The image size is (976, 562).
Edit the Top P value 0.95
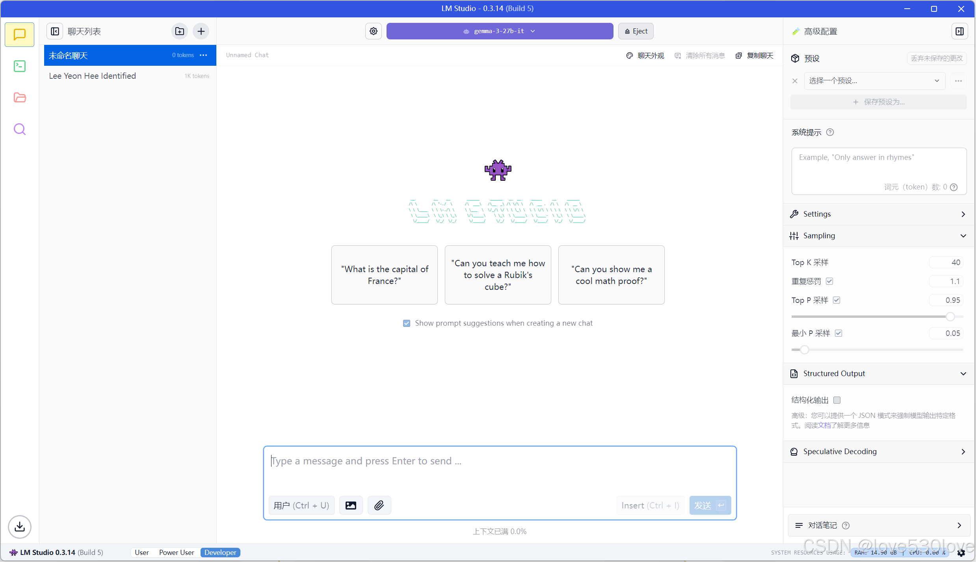pyautogui.click(x=946, y=300)
